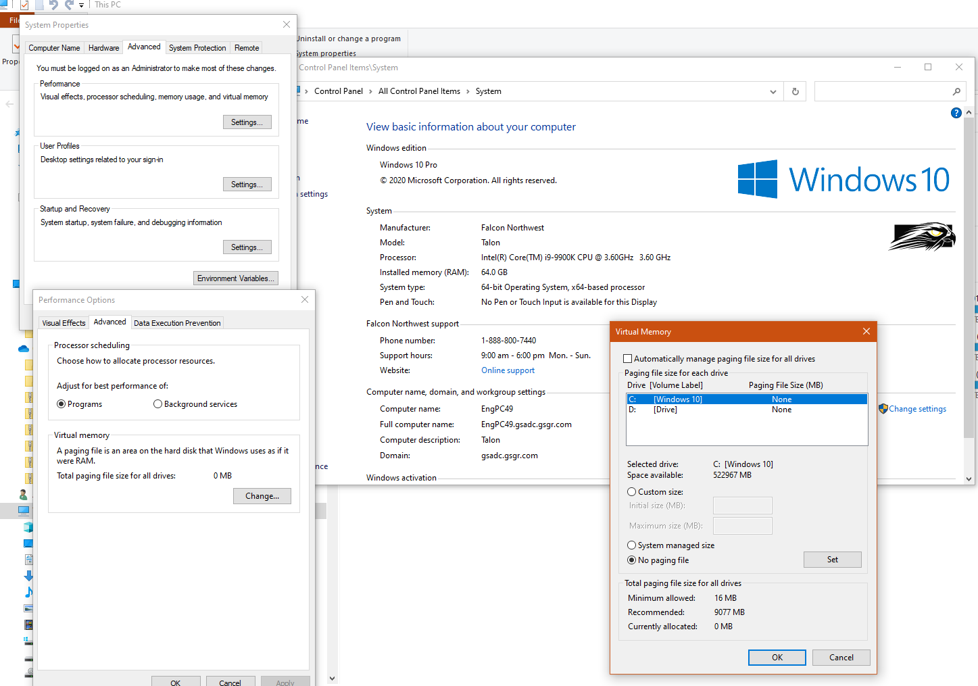Screen dimensions: 978x686
Task: Select the Custom size radio button
Action: pos(632,492)
